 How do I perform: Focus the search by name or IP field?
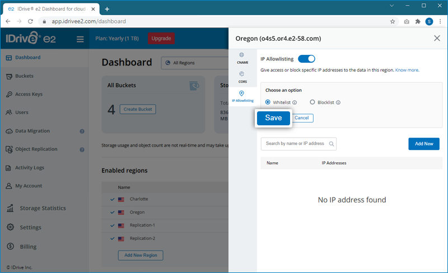point(295,144)
